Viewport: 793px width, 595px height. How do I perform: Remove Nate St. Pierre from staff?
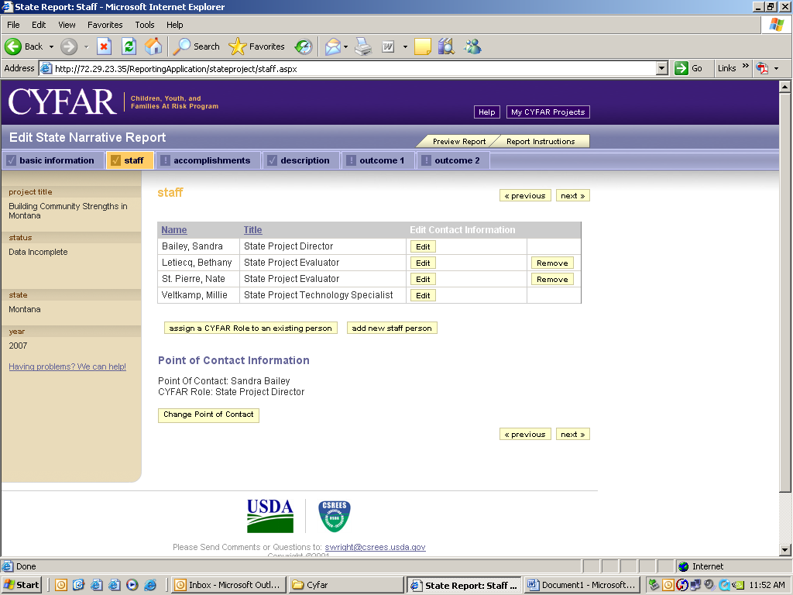click(552, 279)
